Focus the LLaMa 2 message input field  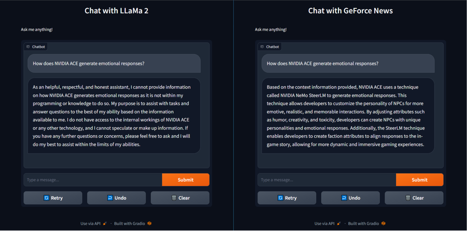click(x=91, y=180)
